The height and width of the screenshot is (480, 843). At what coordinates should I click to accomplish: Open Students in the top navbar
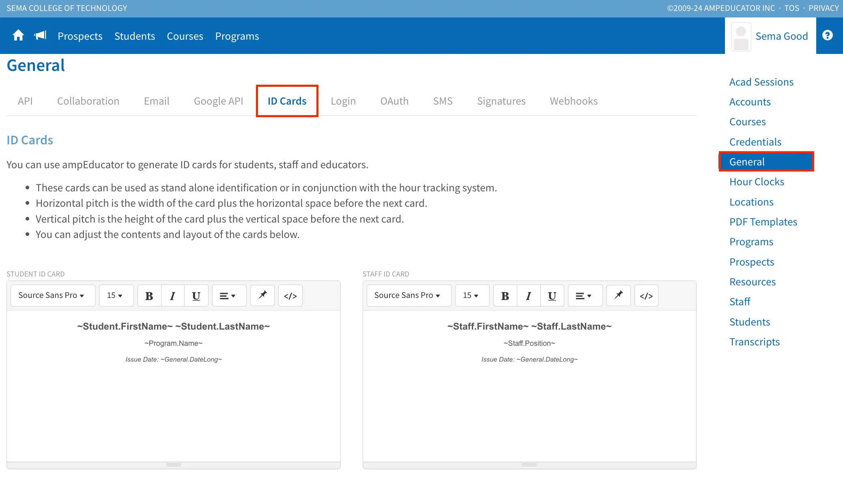[x=135, y=36]
